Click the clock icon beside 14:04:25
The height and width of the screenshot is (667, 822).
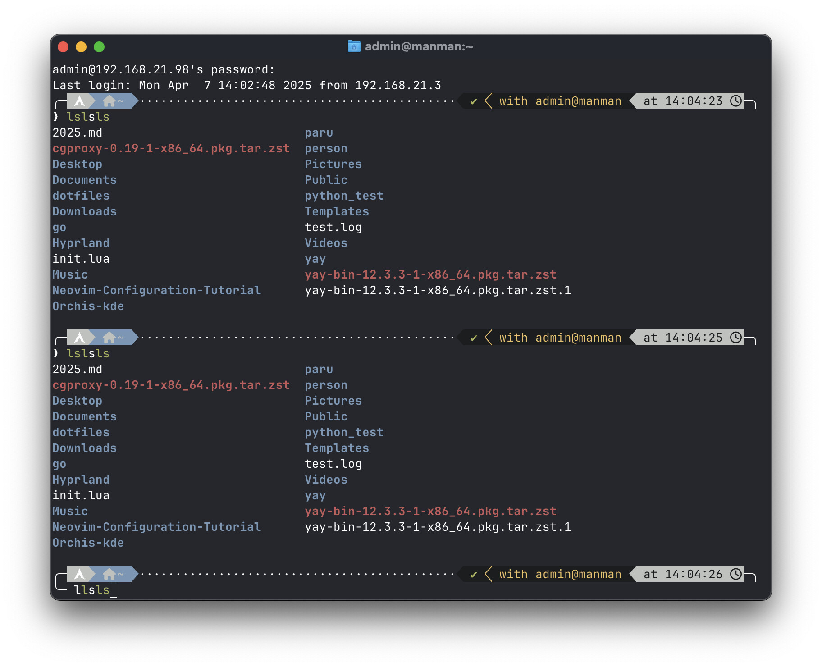click(736, 338)
